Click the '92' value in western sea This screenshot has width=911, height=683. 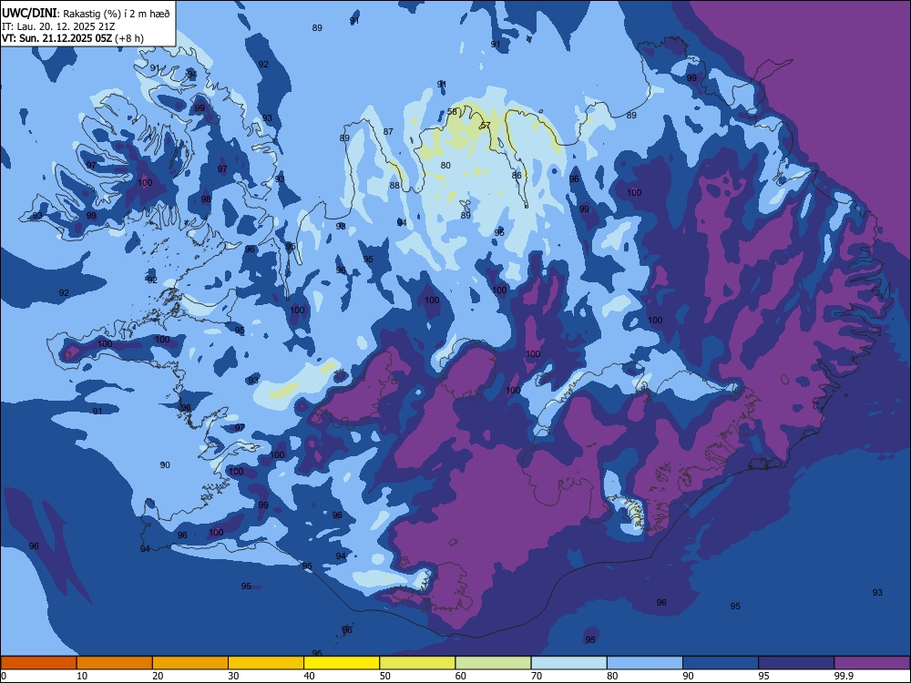point(64,292)
